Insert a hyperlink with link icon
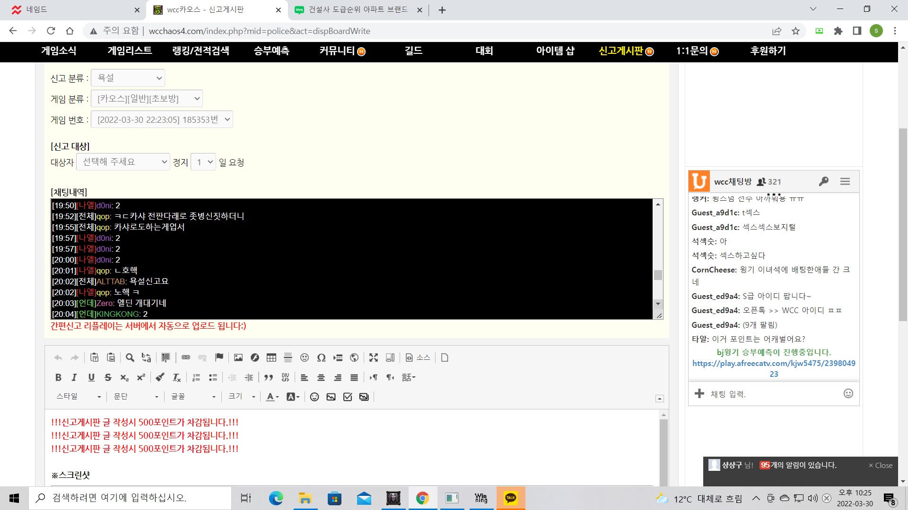The height and width of the screenshot is (510, 908). (x=186, y=357)
